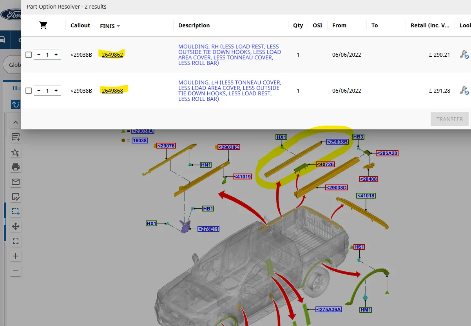Click the vehicle car icon in blue bar
The image size is (471, 326).
(x=2, y=39)
